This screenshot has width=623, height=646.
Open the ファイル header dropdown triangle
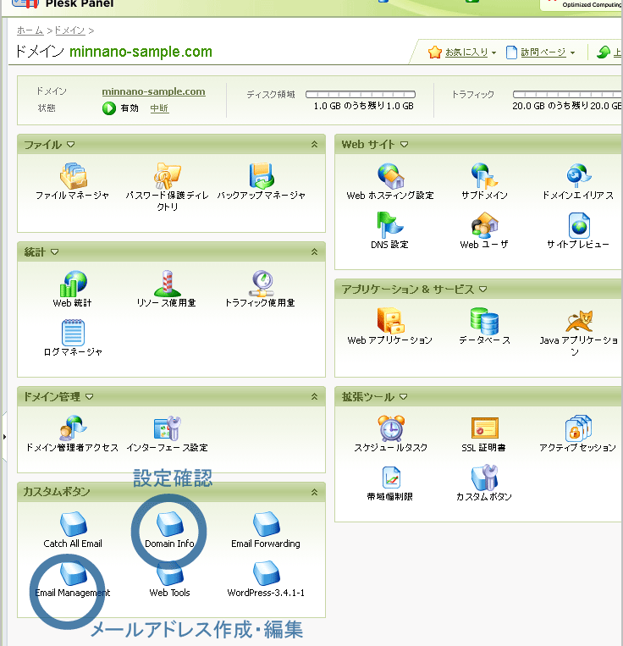71,145
